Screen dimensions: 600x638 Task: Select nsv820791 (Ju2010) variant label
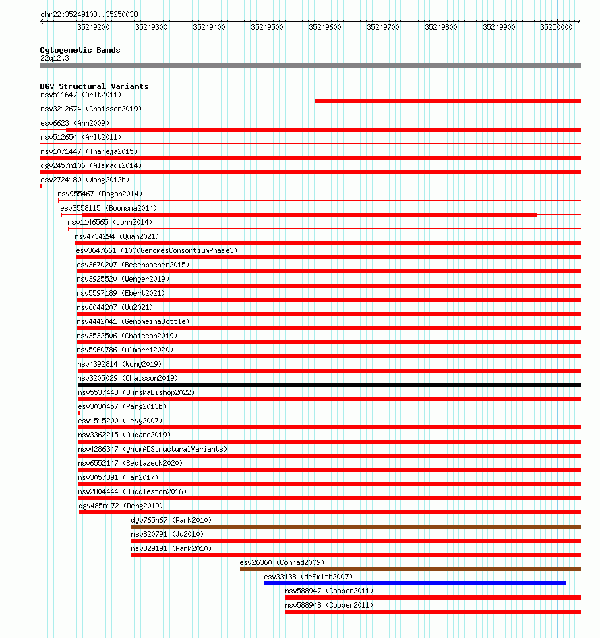(167, 534)
